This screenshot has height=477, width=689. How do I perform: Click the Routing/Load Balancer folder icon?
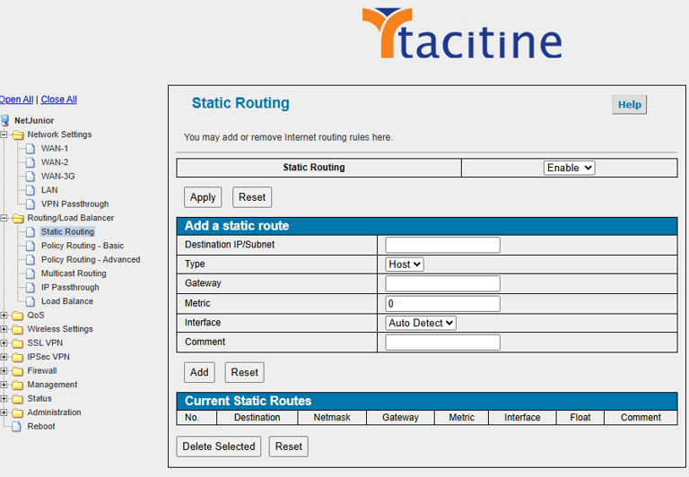coord(18,218)
